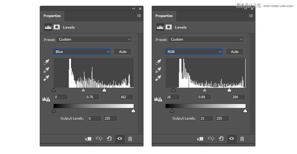The height and width of the screenshot is (154, 297).
Task: Click the input midtone slider in the RGB panel
Action: (204, 90)
